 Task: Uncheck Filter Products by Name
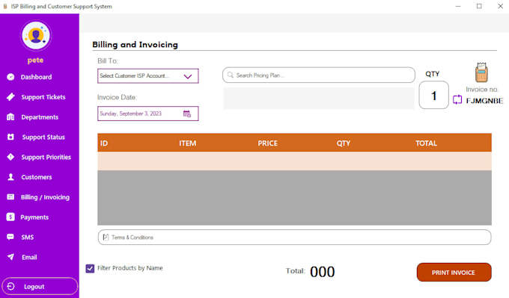coord(90,269)
